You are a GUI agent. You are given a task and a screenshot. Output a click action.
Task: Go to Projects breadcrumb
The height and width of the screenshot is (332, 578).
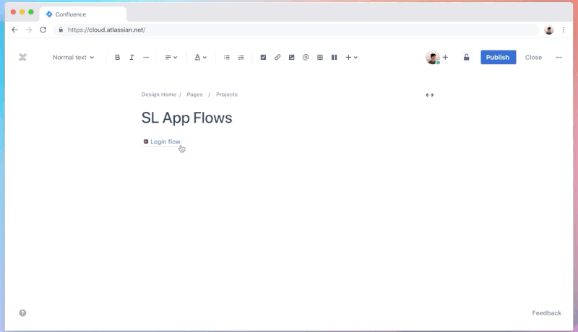tap(227, 95)
